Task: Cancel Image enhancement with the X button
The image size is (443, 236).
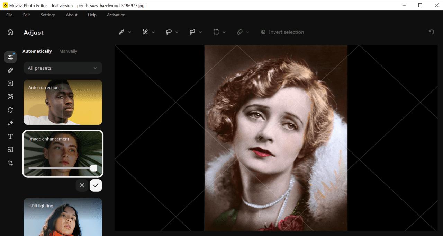Action: click(82, 185)
